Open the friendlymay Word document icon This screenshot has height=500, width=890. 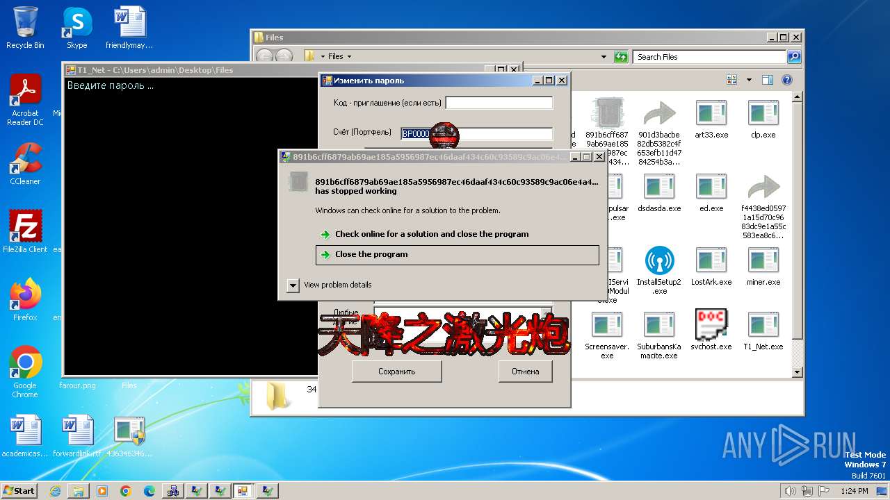point(129,28)
